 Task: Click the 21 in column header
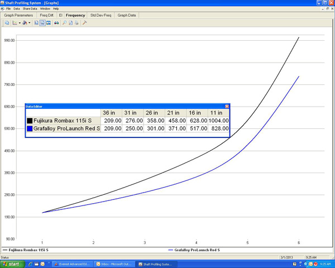[176, 113]
